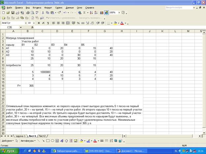Open the font size dropdown
The height and width of the screenshot is (154, 206).
(34, 23)
